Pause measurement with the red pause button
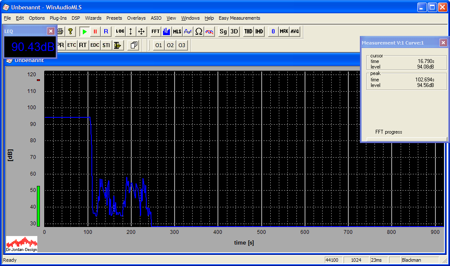This screenshot has height=266, width=450. coord(95,32)
